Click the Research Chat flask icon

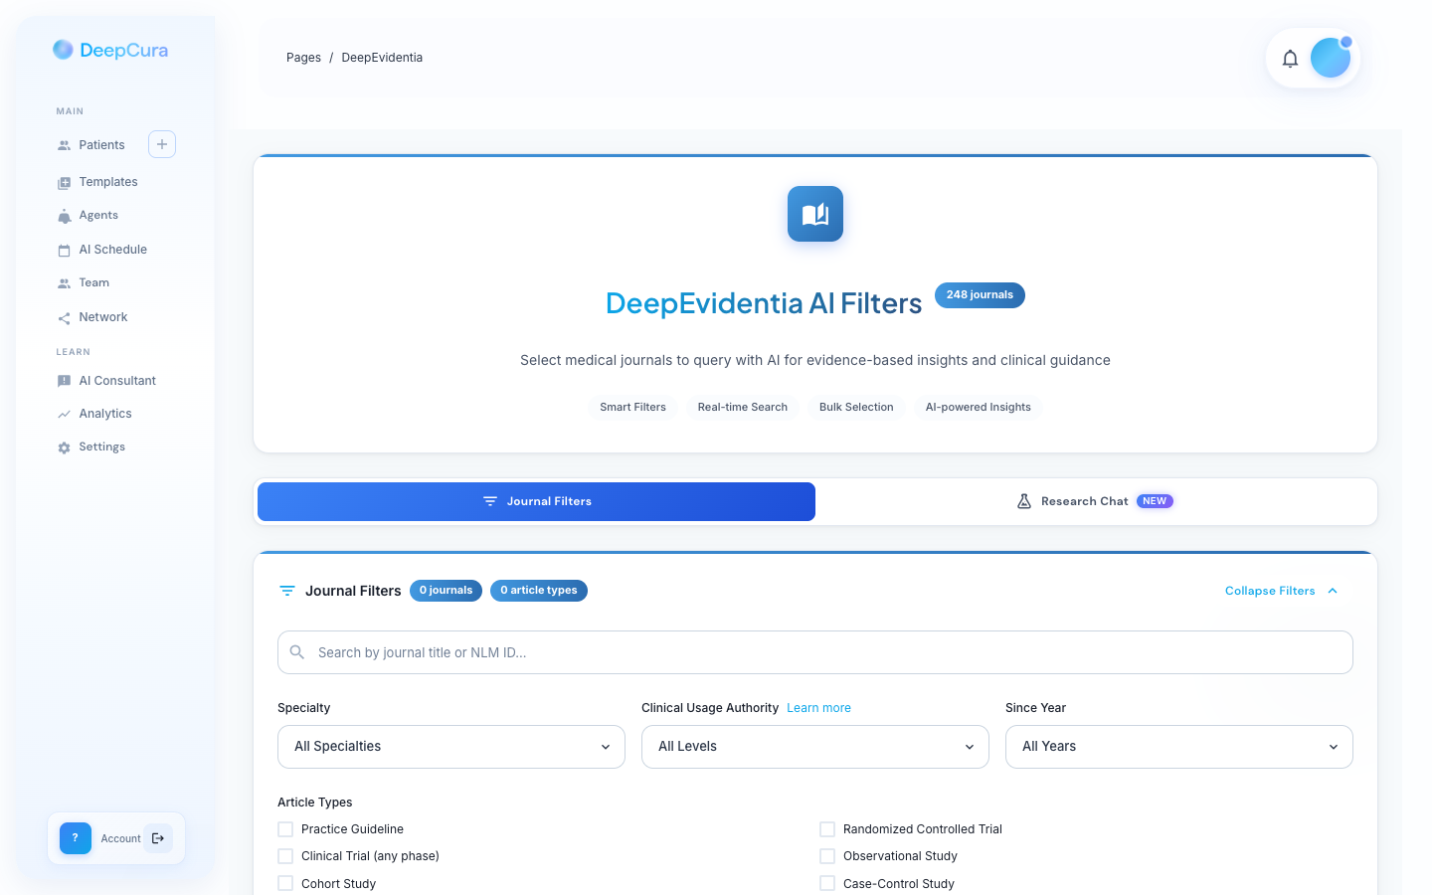(x=1024, y=501)
